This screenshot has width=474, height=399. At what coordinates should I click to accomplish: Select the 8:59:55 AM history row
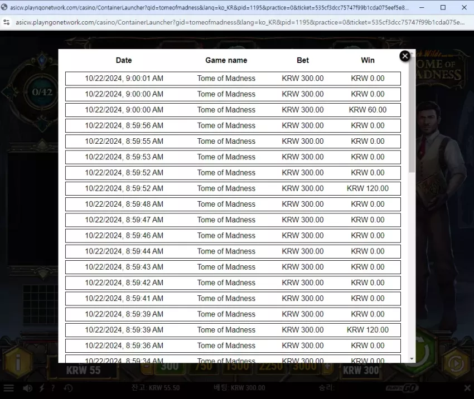(x=233, y=142)
